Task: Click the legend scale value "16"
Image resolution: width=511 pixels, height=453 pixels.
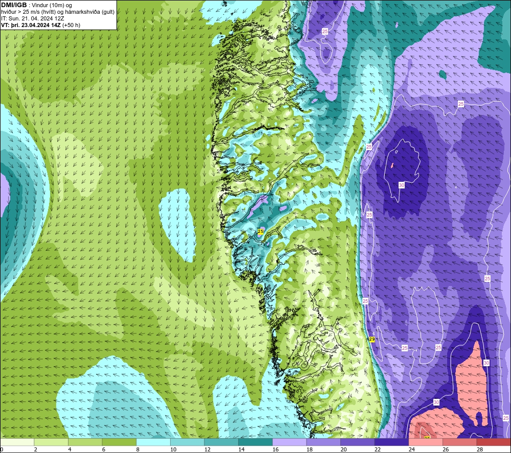Action: [275, 449]
